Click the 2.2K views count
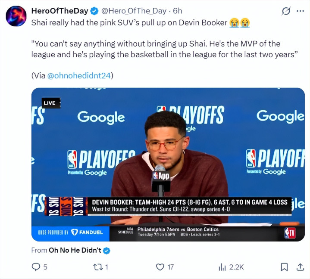The image size is (310, 279). (x=236, y=267)
